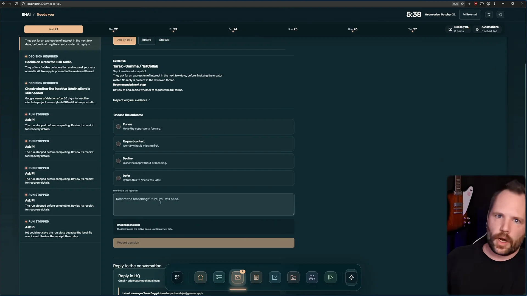The width and height of the screenshot is (527, 296).
Task: Open Inspect original evidence link
Action: click(131, 100)
